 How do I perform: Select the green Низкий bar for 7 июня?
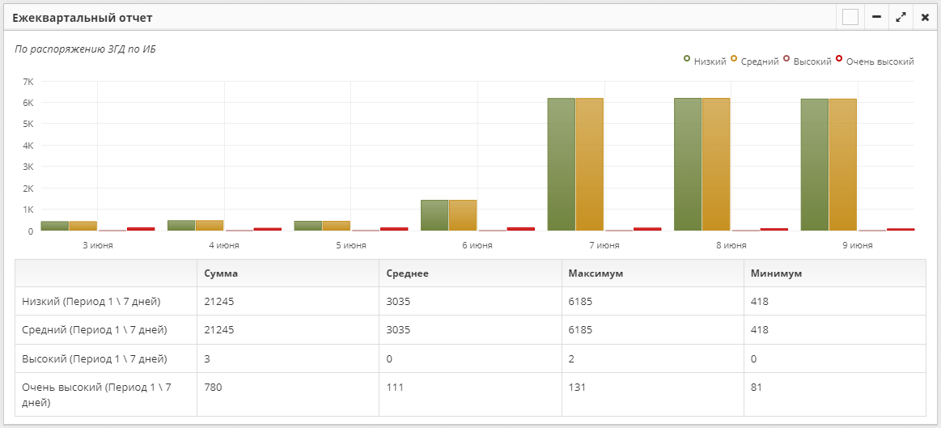coord(561,164)
